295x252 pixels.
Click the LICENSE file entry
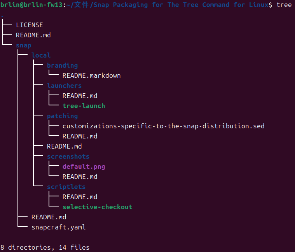pos(29,25)
